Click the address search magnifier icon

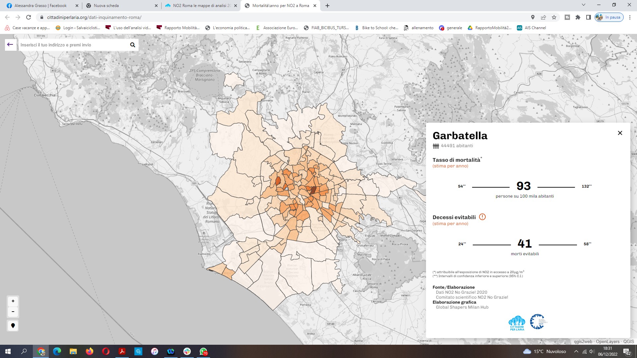pyautogui.click(x=133, y=45)
